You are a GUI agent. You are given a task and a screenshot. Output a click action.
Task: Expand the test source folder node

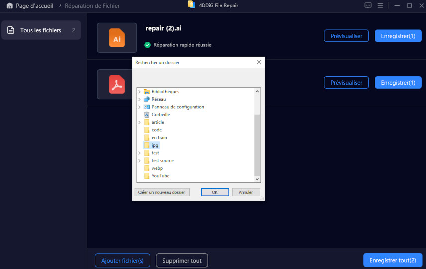pyautogui.click(x=140, y=160)
